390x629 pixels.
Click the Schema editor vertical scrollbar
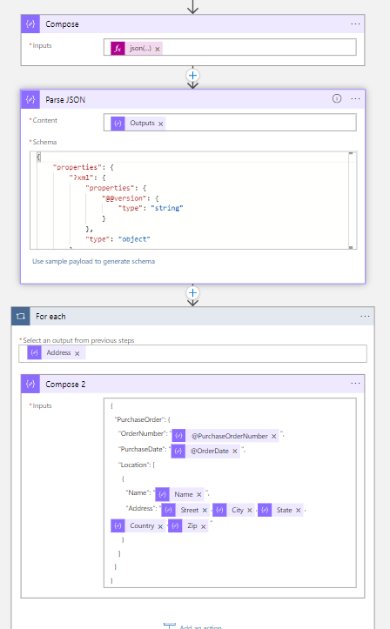pyautogui.click(x=351, y=200)
